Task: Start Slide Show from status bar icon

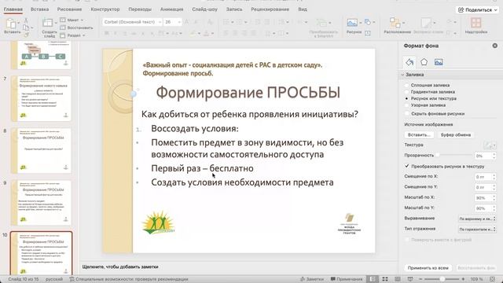Action: tap(410, 279)
